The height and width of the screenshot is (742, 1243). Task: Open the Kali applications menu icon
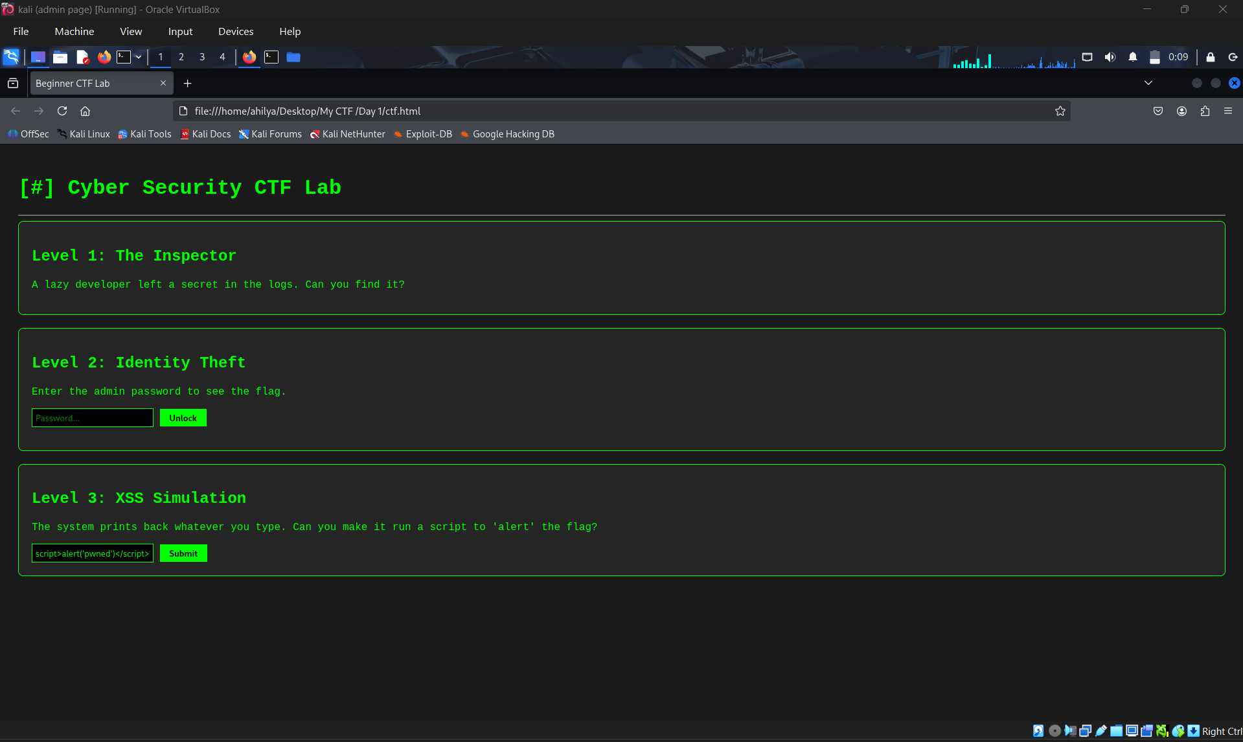[x=11, y=57]
